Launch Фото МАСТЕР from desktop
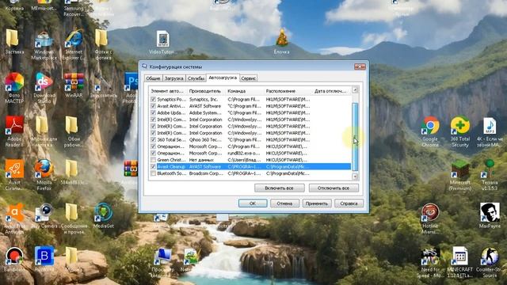The image size is (507, 285). coord(14,88)
